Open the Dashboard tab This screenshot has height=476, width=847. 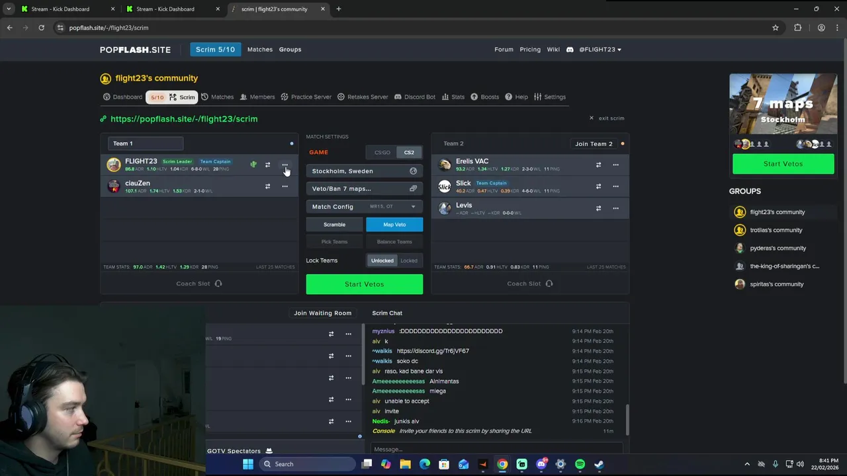pyautogui.click(x=122, y=97)
